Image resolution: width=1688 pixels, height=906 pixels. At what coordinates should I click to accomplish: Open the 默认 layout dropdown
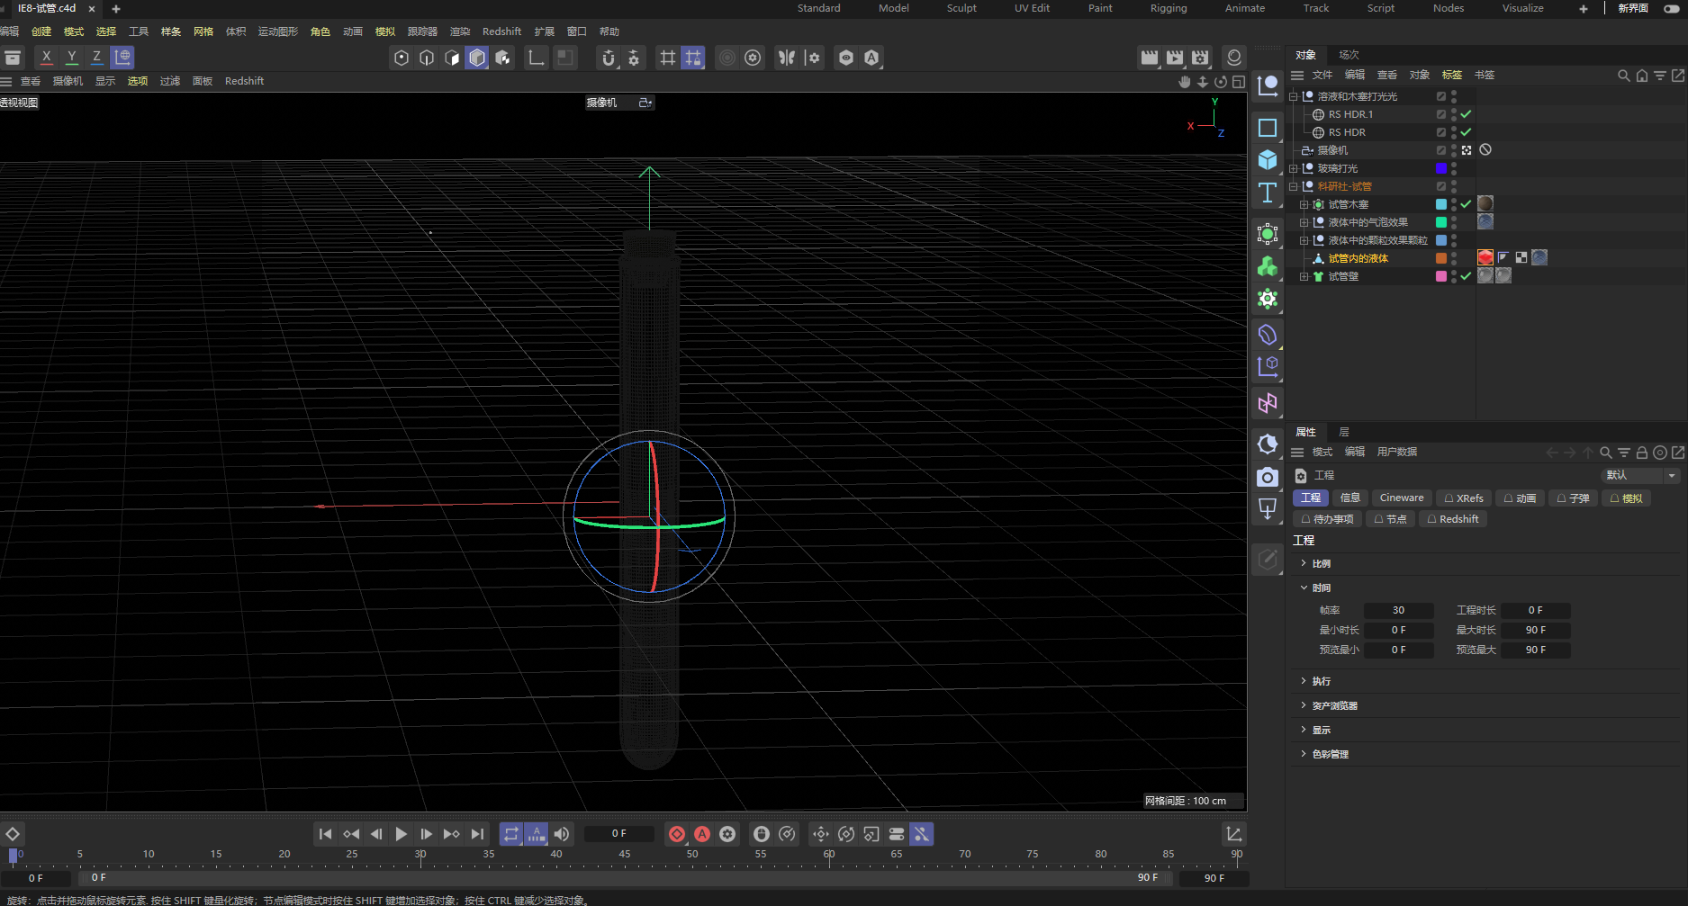(x=1640, y=475)
